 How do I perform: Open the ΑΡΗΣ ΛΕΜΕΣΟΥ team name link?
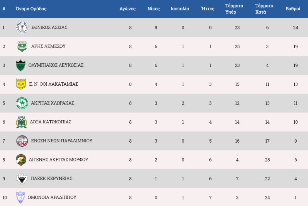click(x=48, y=46)
